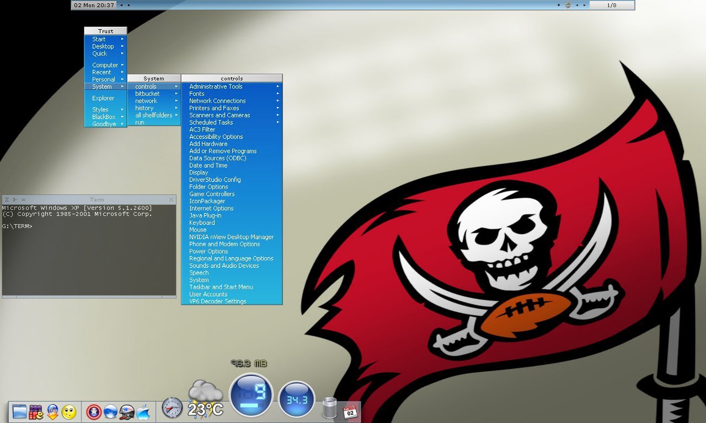The height and width of the screenshot is (423, 706).
Task: Open Printers and Faxes entry
Action: 232,108
